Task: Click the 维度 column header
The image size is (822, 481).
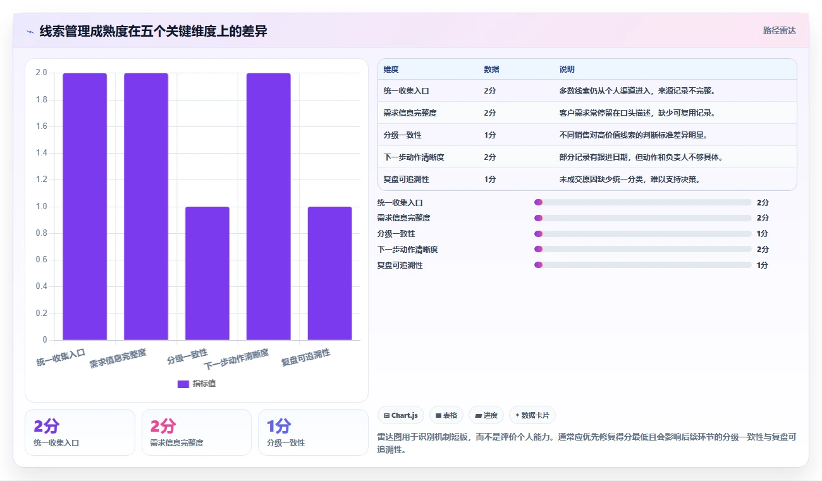Action: [391, 69]
